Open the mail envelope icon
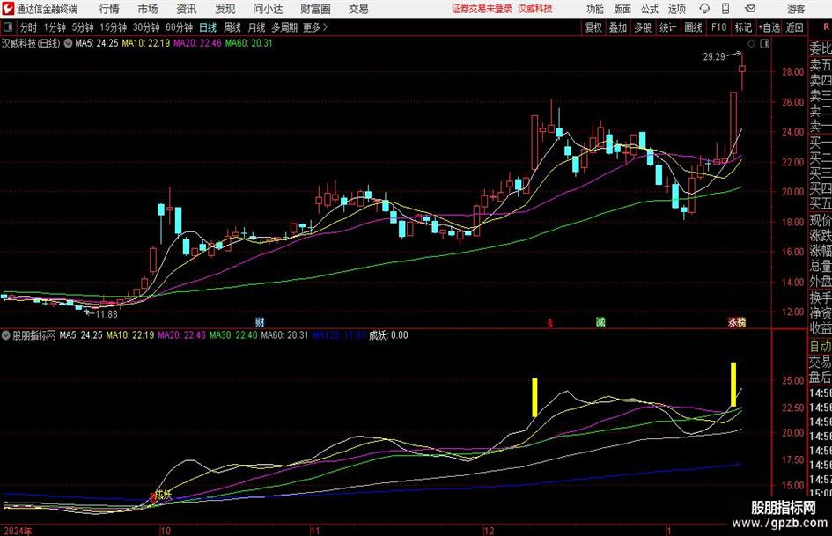Image resolution: width=832 pixels, height=536 pixels. (750, 9)
